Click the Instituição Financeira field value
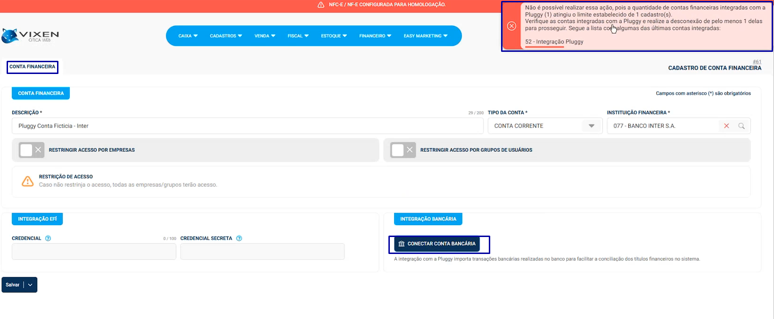774x319 pixels. pyautogui.click(x=644, y=126)
